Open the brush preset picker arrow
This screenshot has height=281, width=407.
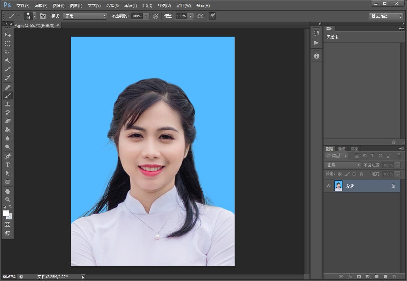[34, 16]
